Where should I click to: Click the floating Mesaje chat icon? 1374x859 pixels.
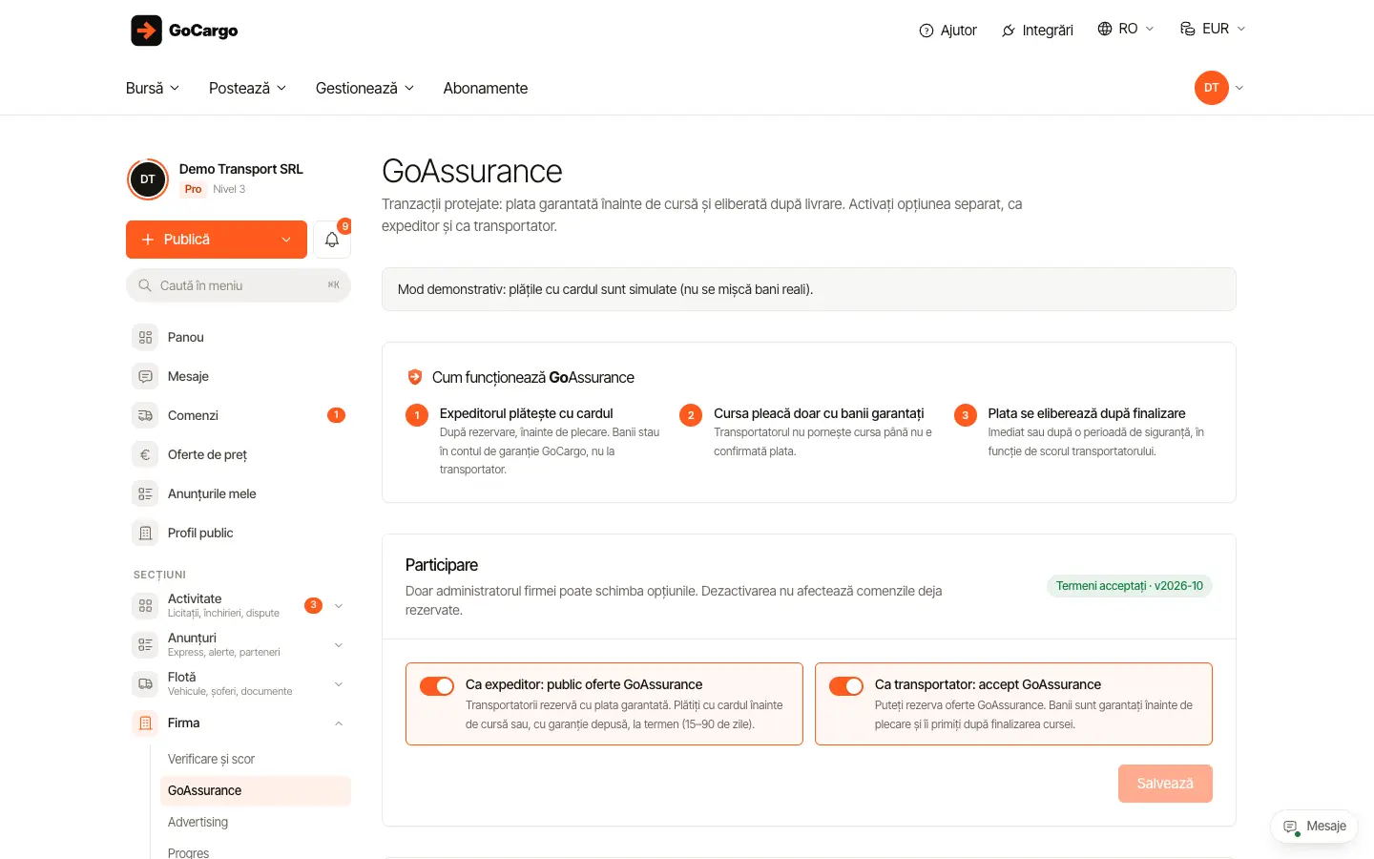(1291, 827)
